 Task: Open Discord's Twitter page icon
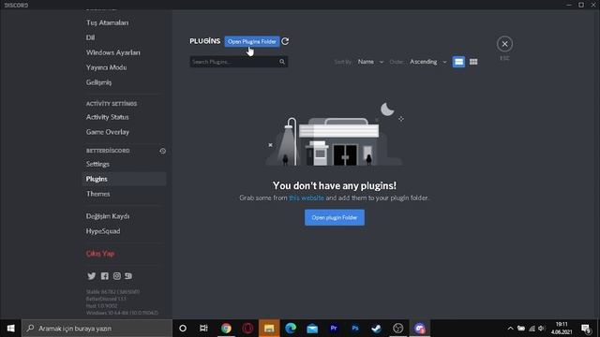coord(92,276)
